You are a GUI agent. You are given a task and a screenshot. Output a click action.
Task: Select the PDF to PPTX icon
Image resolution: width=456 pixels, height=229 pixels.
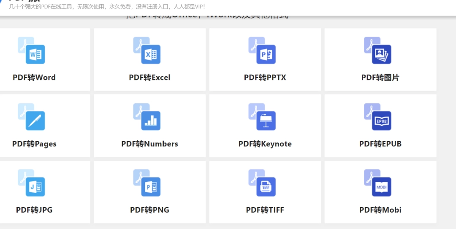click(262, 51)
